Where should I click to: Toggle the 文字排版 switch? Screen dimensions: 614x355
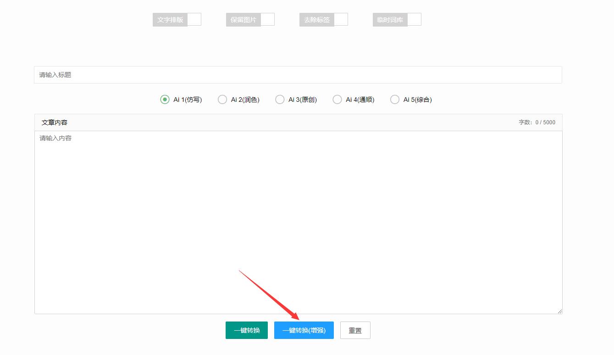click(x=177, y=20)
